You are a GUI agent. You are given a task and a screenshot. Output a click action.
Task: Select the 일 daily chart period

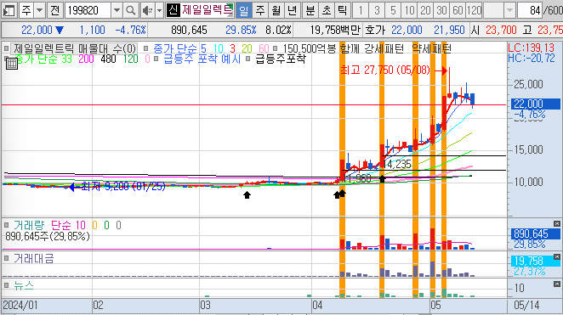pos(243,10)
